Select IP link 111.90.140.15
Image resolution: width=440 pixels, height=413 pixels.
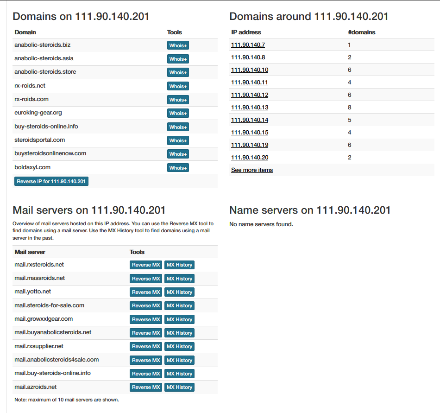249,133
